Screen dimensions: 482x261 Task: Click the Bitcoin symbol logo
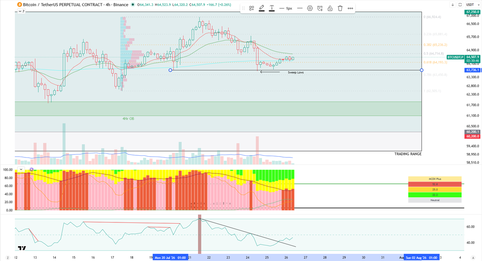point(19,5)
